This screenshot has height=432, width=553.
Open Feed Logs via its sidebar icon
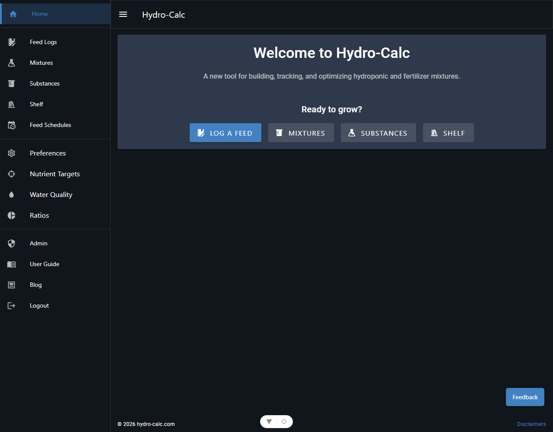12,42
